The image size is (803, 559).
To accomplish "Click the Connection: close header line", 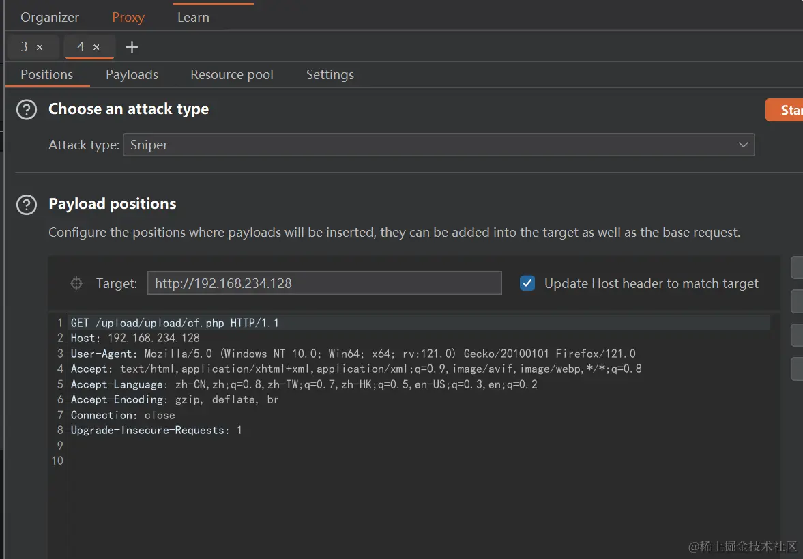I will pos(123,415).
